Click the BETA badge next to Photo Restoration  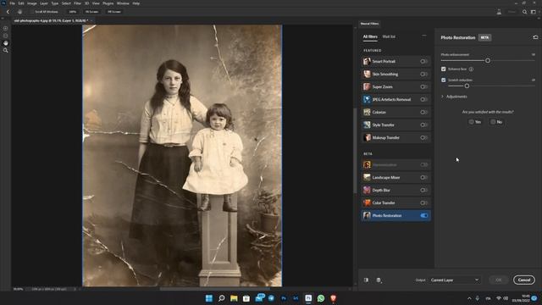(x=484, y=37)
